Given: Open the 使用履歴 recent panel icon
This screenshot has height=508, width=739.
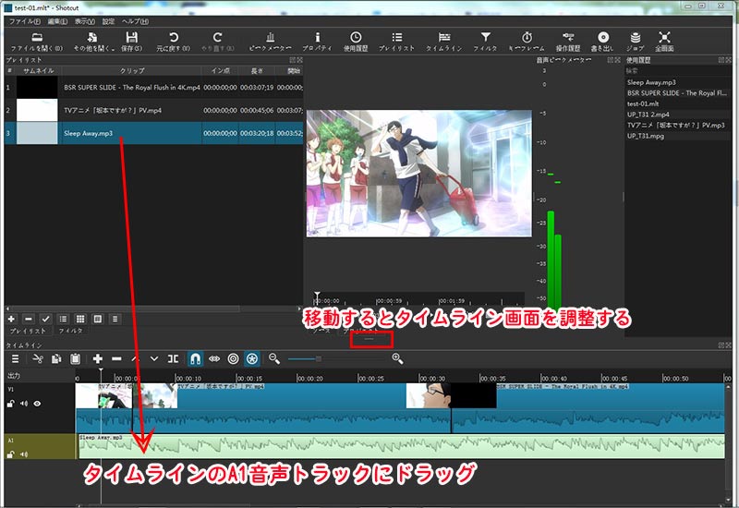Looking at the screenshot, I should pos(356,42).
